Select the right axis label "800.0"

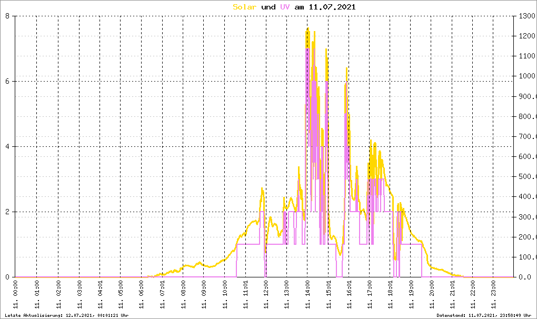(x=528, y=116)
